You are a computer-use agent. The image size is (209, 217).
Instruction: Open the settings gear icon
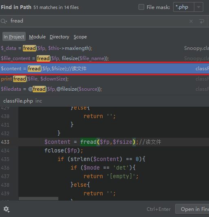coord(7,209)
